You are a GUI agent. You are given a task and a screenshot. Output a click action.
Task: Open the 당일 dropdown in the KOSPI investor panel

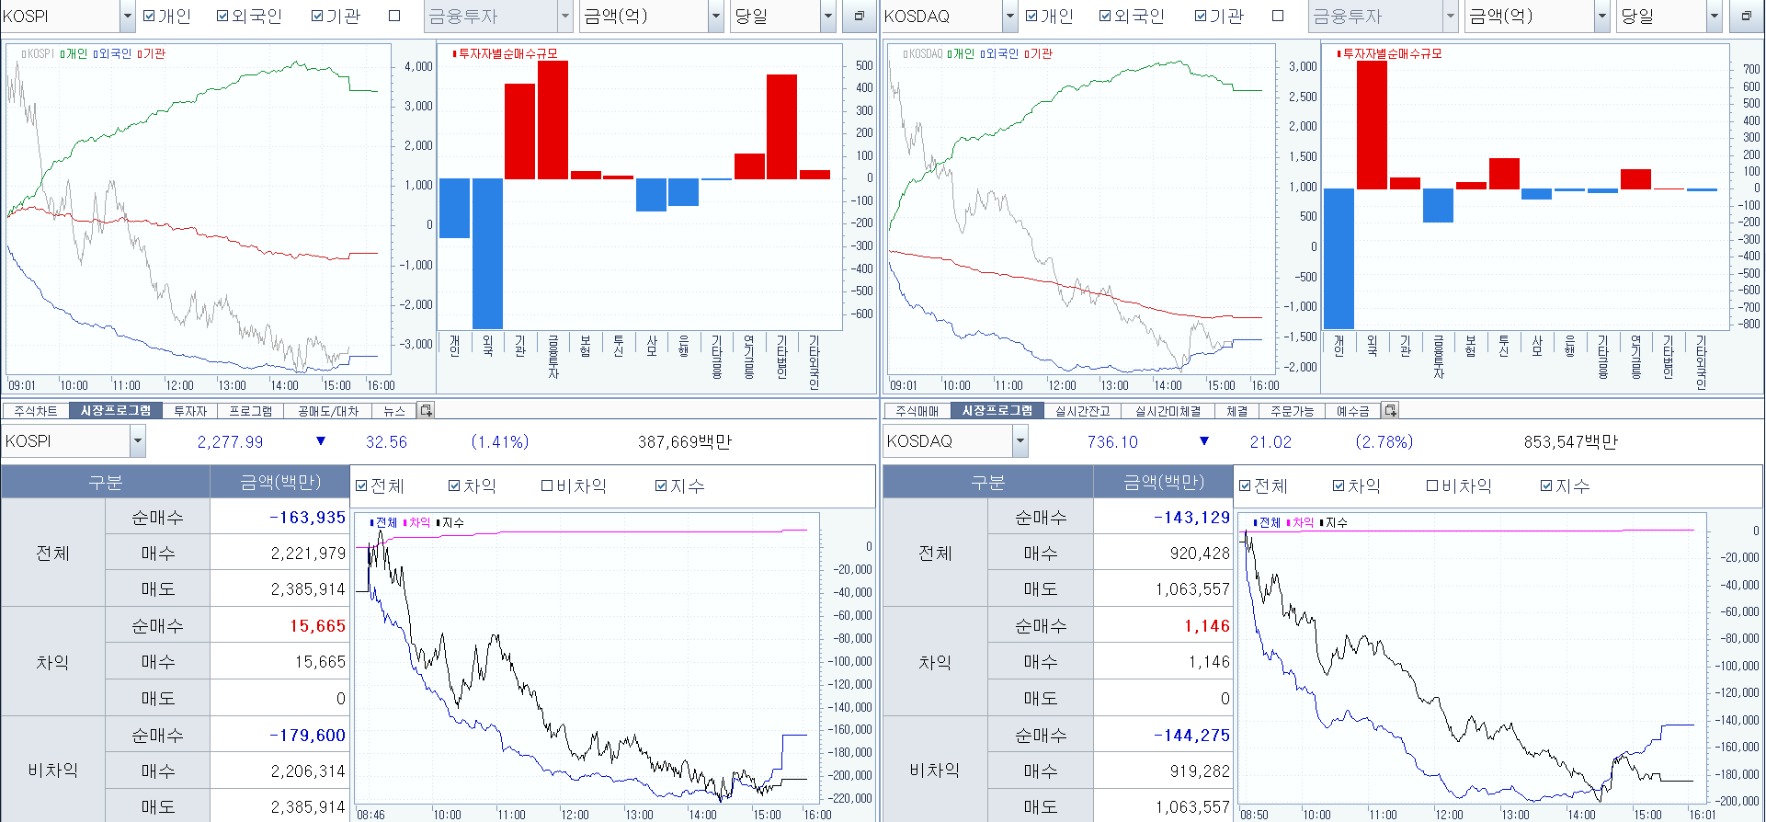827,16
